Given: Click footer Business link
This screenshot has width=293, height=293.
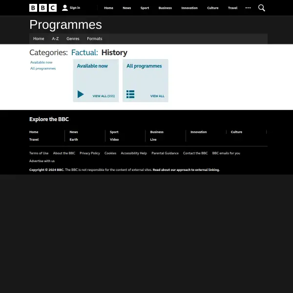Looking at the screenshot, I should pos(157,132).
